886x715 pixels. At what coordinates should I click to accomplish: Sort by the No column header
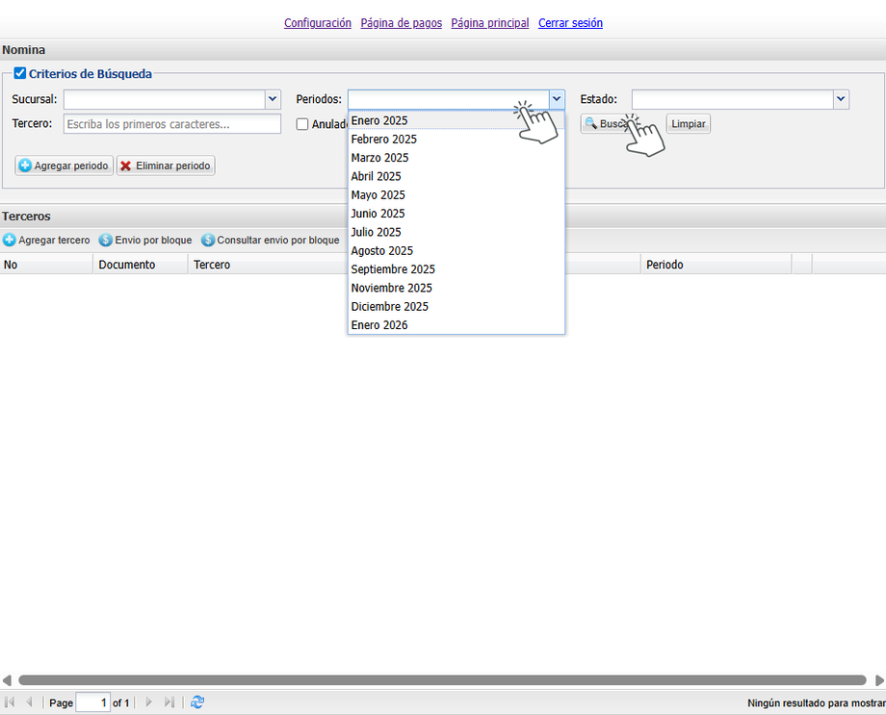(46, 265)
